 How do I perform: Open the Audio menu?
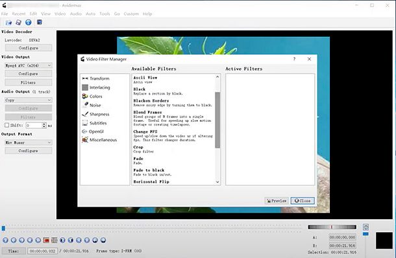pyautogui.click(x=76, y=14)
